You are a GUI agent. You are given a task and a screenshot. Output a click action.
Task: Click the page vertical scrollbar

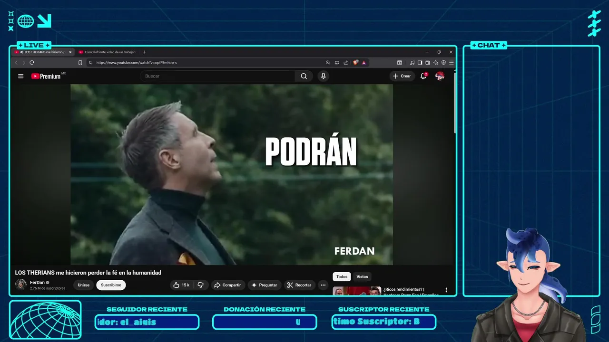[x=455, y=104]
